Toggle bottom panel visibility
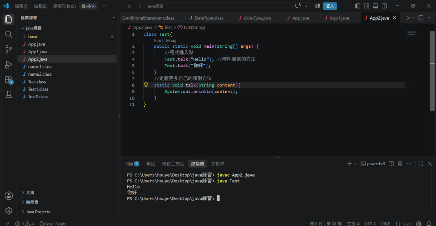 376,6
